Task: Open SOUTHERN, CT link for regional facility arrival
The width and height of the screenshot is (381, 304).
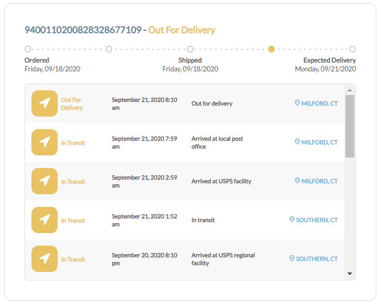Action: pos(317,259)
